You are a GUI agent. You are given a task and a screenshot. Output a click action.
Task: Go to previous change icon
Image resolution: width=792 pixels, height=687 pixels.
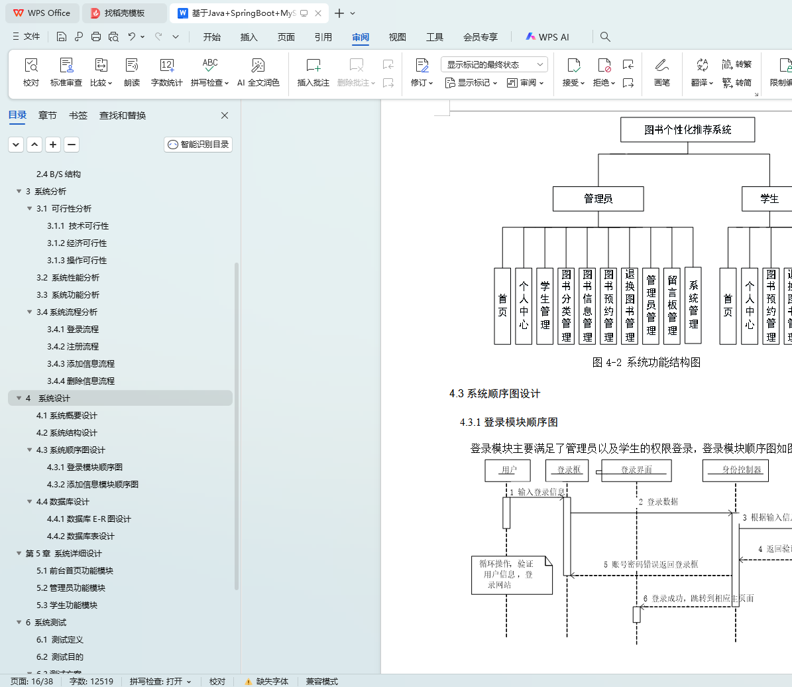[628, 64]
